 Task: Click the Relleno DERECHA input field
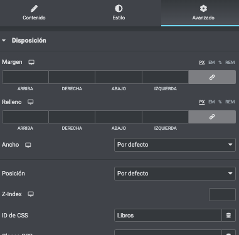tap(72, 117)
